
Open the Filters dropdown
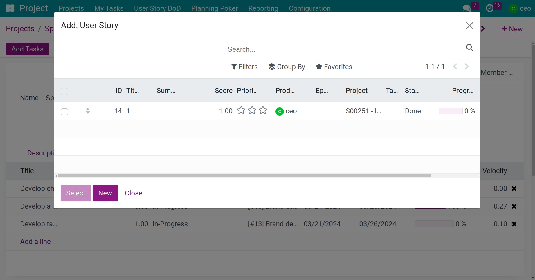click(x=244, y=67)
